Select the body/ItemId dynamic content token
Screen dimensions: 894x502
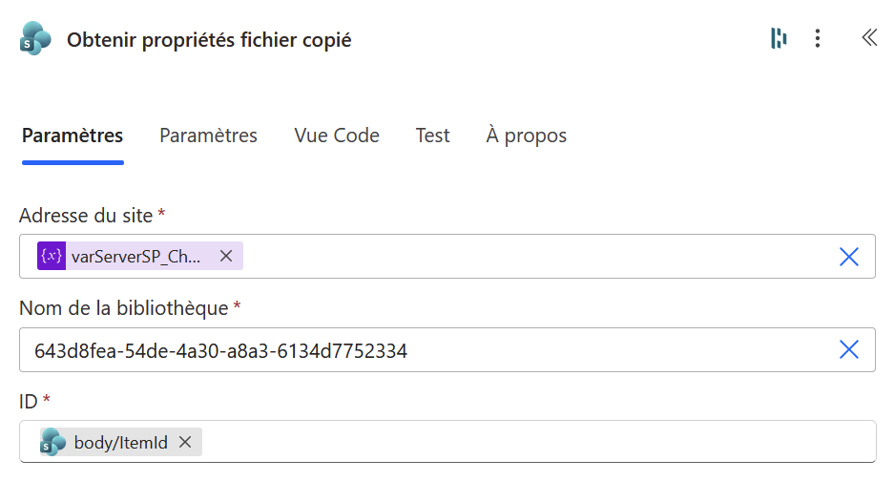[120, 442]
